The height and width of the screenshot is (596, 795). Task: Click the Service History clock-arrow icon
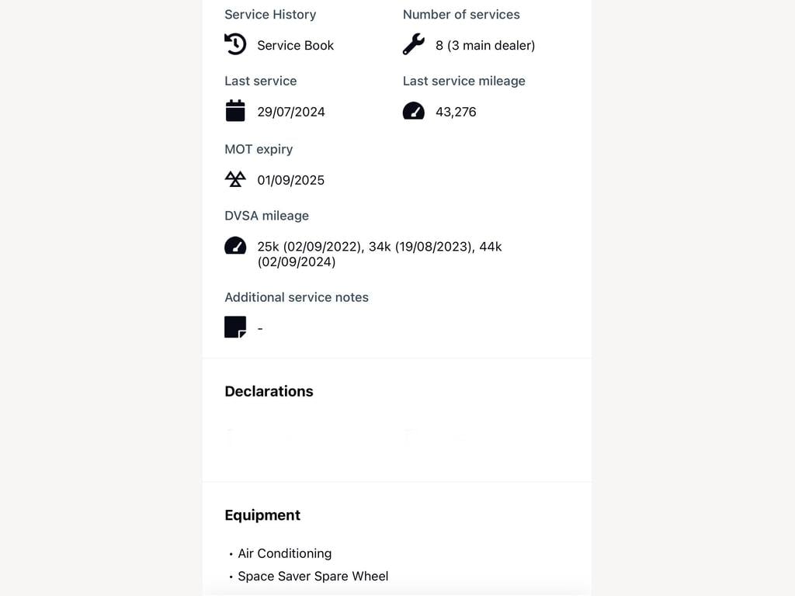pyautogui.click(x=235, y=44)
